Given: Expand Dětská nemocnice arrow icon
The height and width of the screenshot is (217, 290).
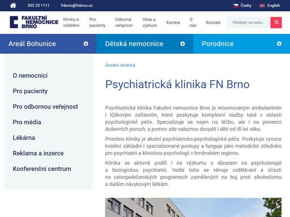Looking at the screenshot, I should click(x=182, y=44).
